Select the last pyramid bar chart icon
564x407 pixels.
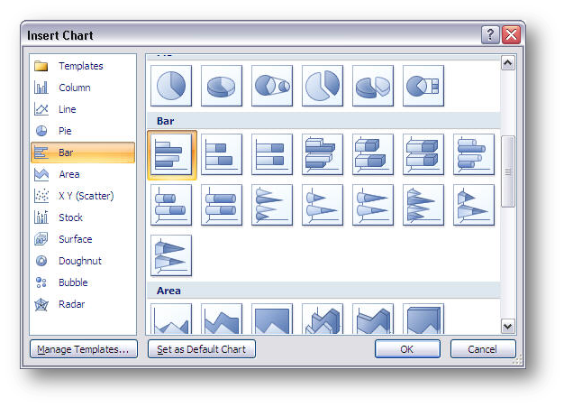click(171, 255)
